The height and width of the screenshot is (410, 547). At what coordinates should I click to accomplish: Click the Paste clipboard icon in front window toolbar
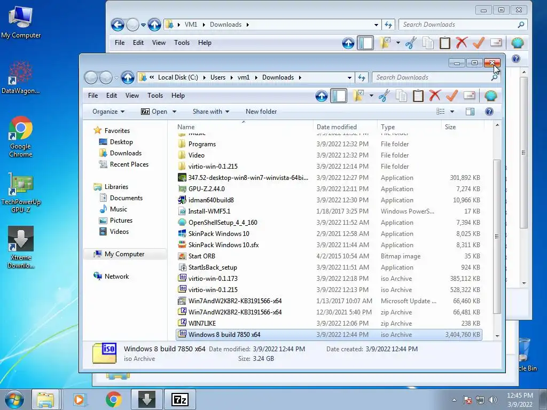(418, 96)
